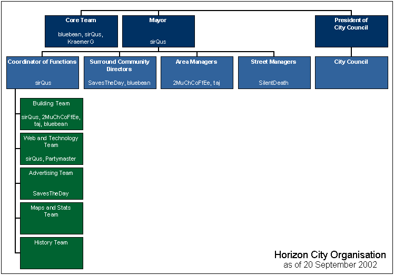Select '2MuChCoFfEe, taj' under Area Managers
This screenshot has height=275, width=394.
pos(196,83)
